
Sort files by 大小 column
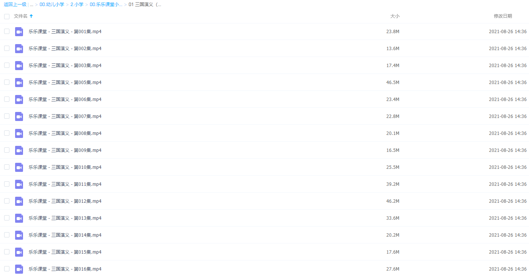(395, 16)
